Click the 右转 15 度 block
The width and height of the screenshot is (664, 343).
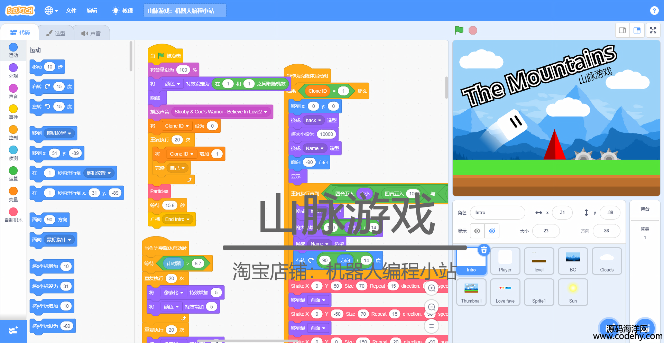coord(52,86)
